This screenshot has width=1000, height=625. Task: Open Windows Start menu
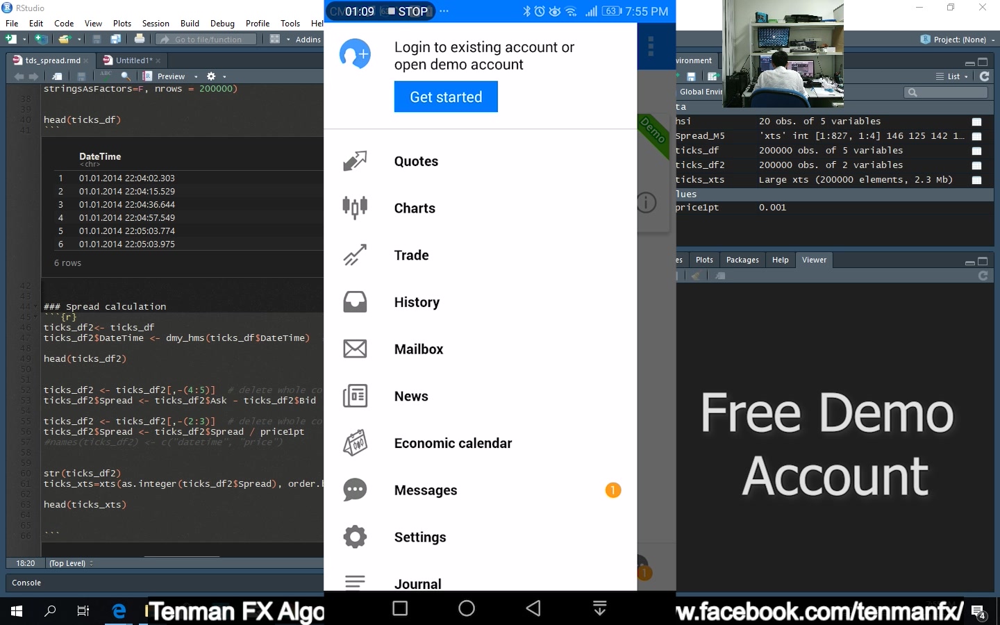tap(17, 611)
